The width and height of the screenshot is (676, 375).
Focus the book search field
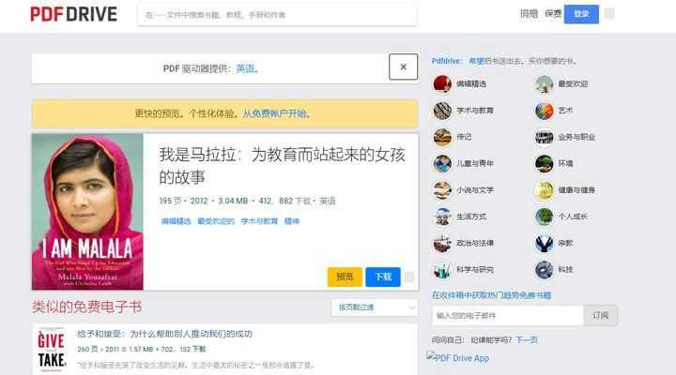pyautogui.click(x=277, y=15)
